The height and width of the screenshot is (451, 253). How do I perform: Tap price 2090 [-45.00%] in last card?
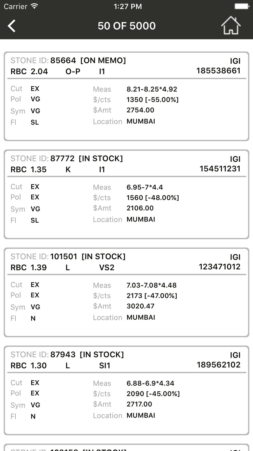[x=153, y=394]
